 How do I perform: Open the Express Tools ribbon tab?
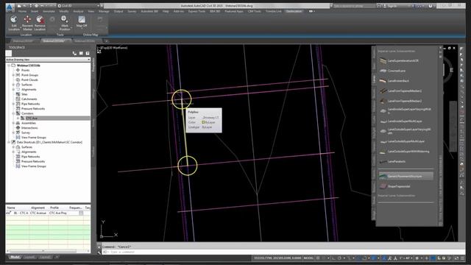coord(196,12)
